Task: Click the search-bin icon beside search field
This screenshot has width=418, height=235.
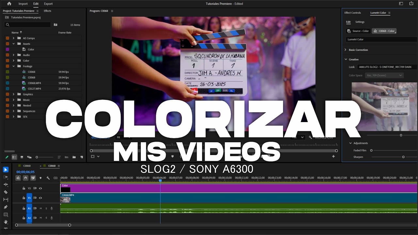Action: pos(56,24)
